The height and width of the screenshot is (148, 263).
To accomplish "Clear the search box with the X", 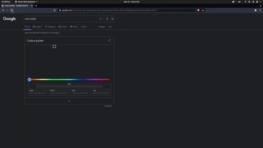I will tap(100, 19).
